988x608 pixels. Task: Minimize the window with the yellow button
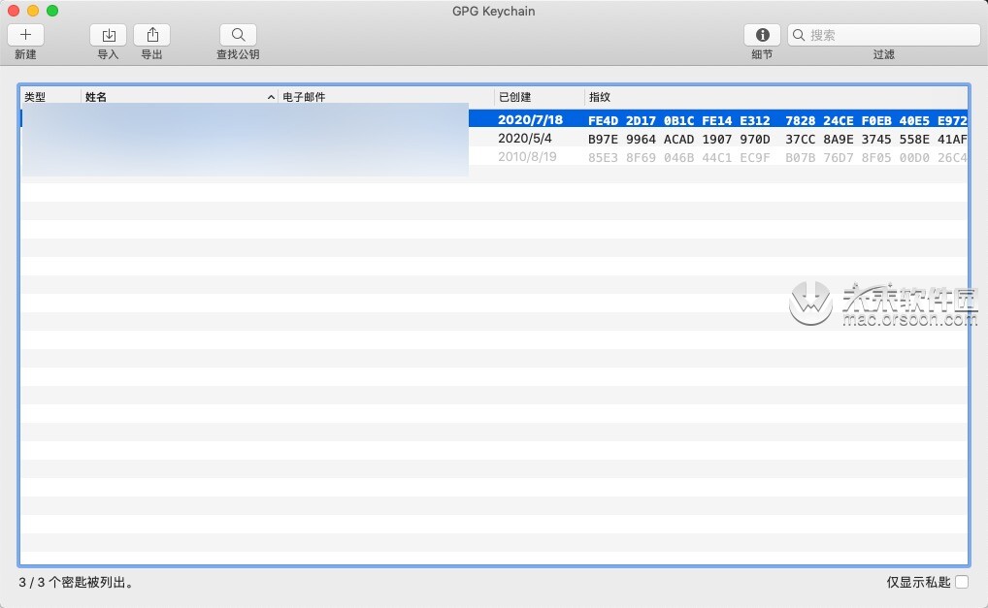[x=33, y=11]
